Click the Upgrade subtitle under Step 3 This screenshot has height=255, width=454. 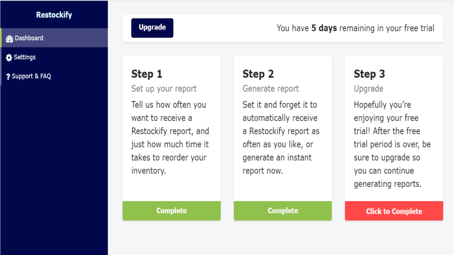[368, 88]
